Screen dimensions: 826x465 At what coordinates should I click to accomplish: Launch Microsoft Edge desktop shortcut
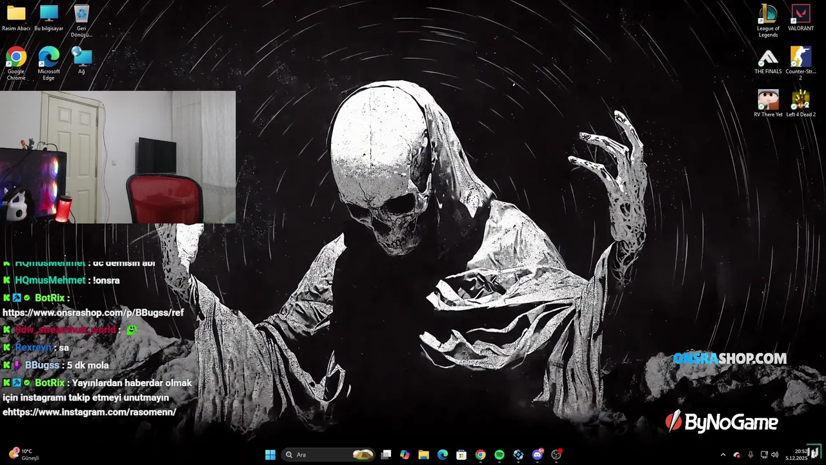click(x=48, y=64)
